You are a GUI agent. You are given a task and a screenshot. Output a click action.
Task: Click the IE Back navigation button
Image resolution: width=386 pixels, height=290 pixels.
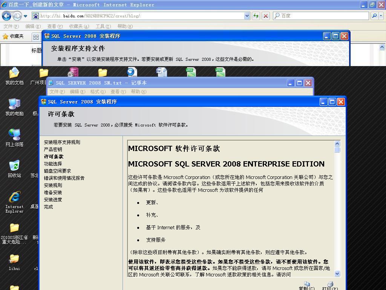click(6, 16)
